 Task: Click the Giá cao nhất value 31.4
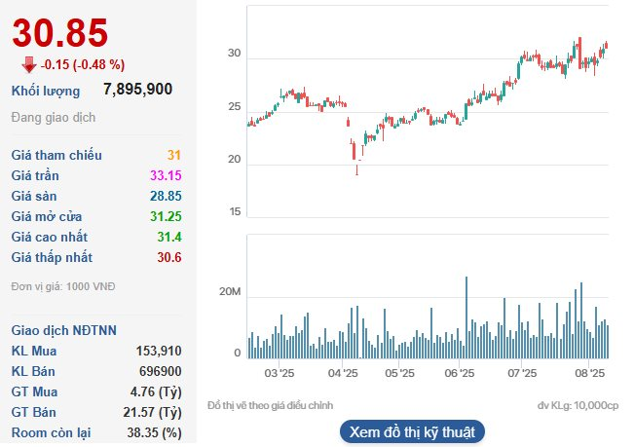(169, 237)
